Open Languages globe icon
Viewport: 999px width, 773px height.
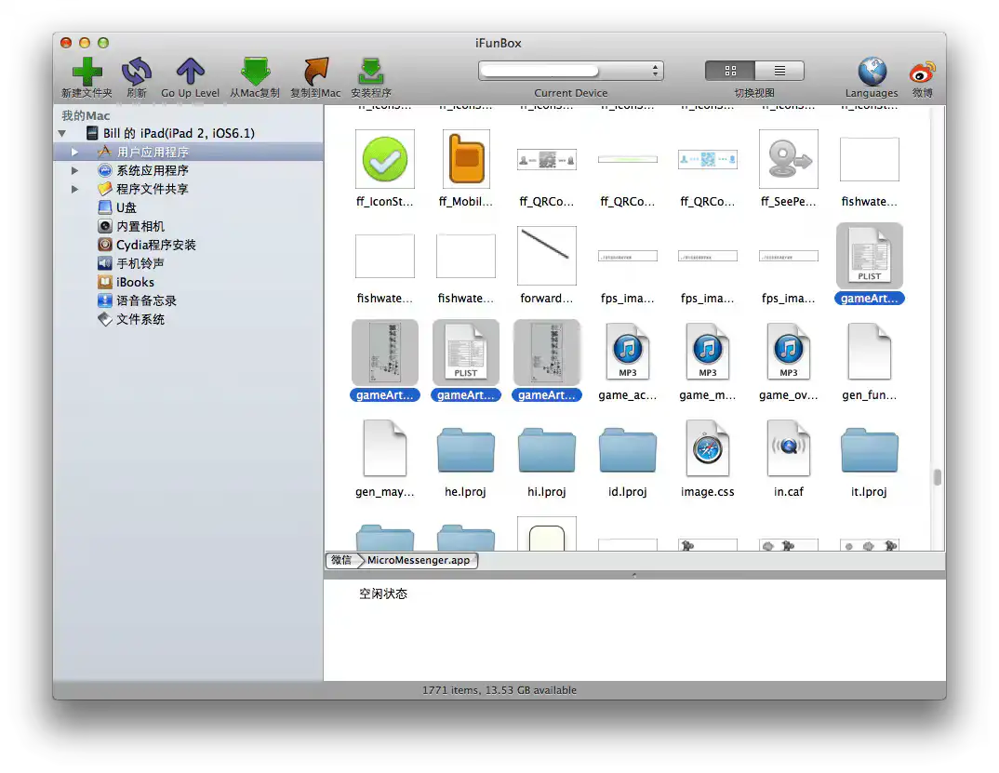click(872, 72)
